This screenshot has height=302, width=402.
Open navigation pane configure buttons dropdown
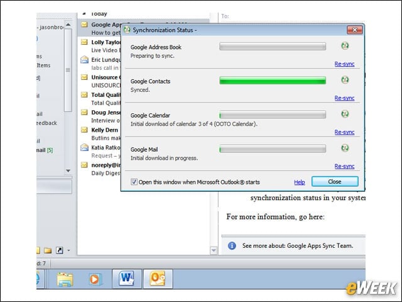68,250
